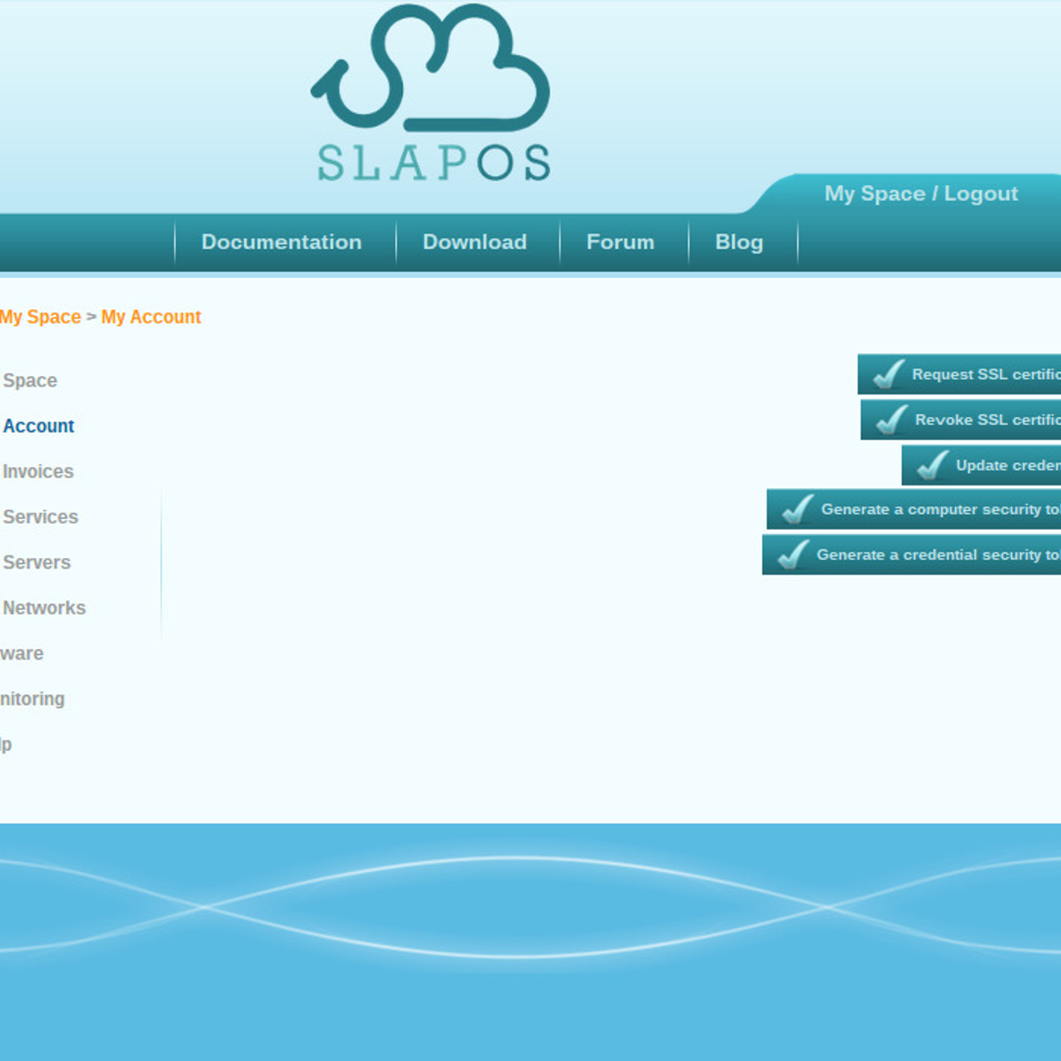Image resolution: width=1061 pixels, height=1061 pixels.
Task: Open the Software sidebar entry
Action: tap(22, 653)
